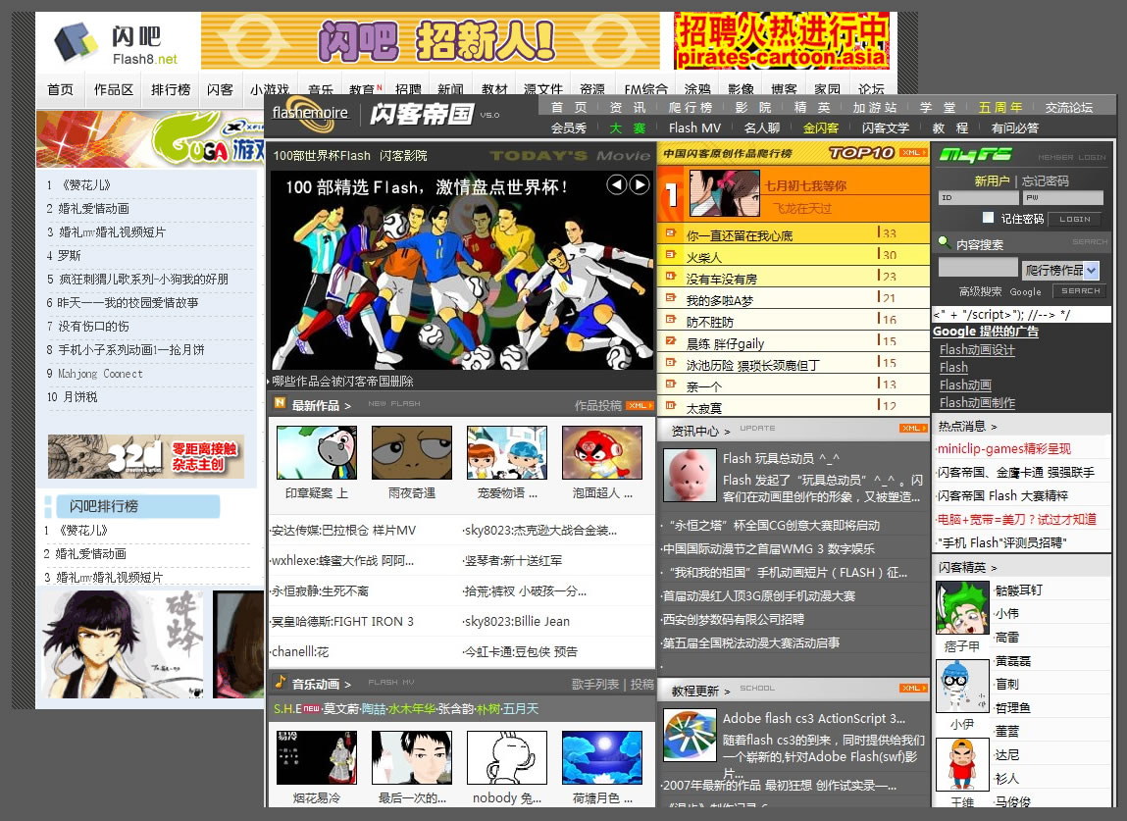Screen dimensions: 1127x821
Task: Click XML icon next to TOP10 header
Action: tap(913, 152)
